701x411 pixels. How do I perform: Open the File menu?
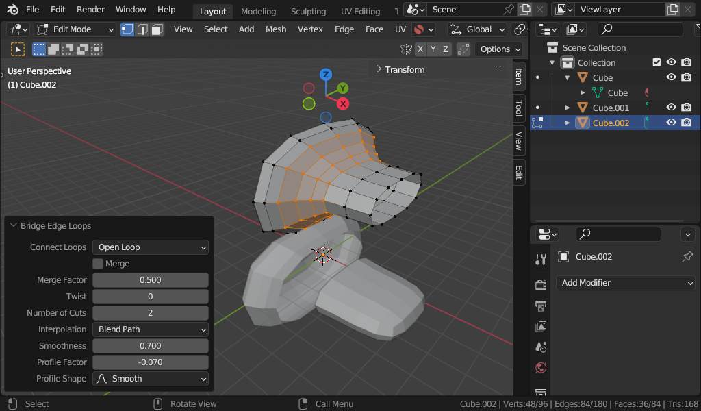(x=32, y=10)
